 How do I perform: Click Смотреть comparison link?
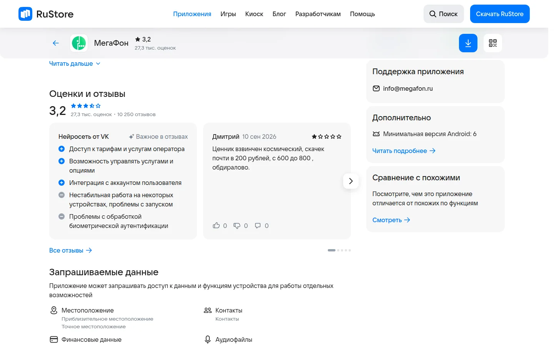coord(391,220)
